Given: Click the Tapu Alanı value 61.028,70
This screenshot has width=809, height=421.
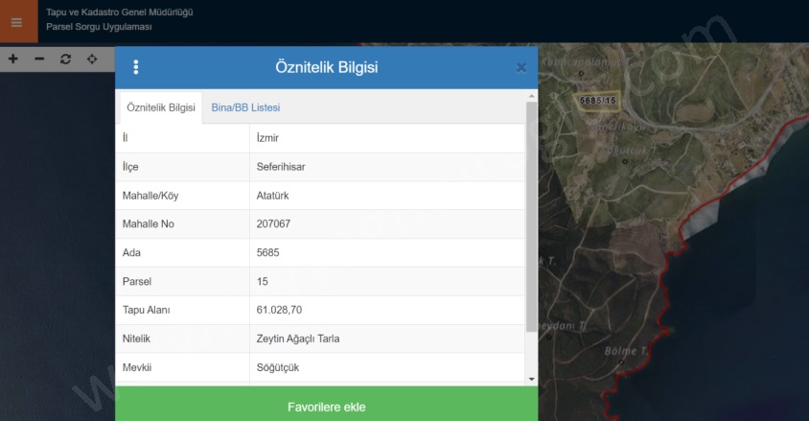Looking at the screenshot, I should pyautogui.click(x=280, y=310).
